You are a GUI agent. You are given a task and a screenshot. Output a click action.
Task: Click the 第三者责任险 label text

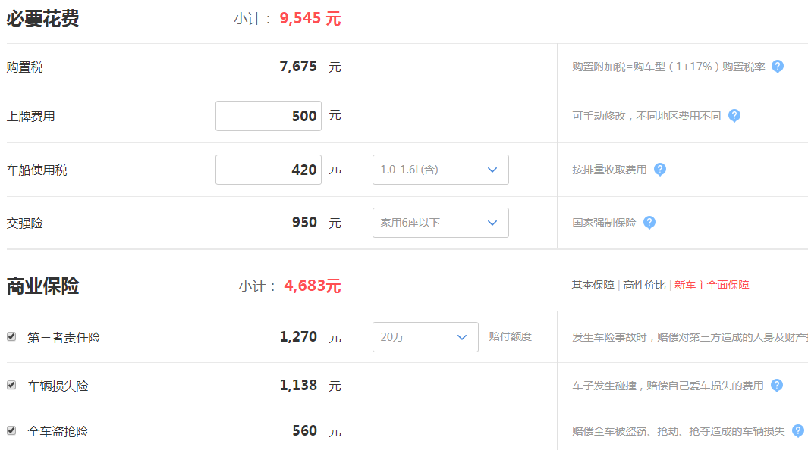64,337
